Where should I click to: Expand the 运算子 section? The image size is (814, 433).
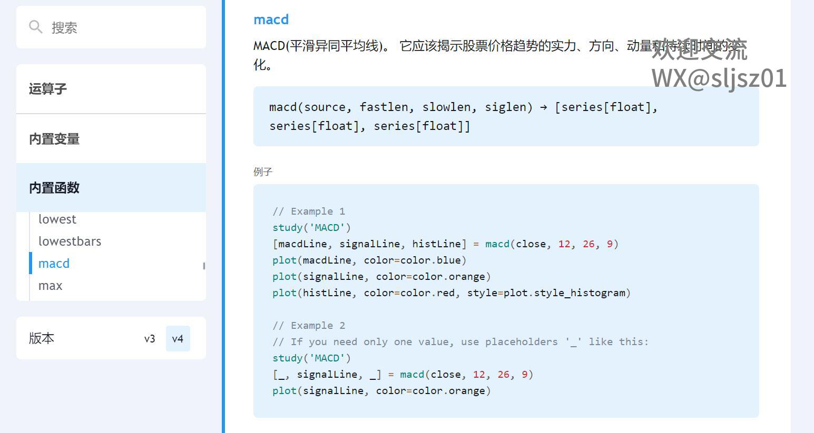48,89
